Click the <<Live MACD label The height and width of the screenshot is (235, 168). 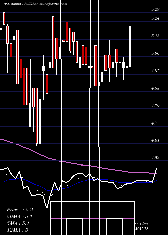tap(141, 226)
